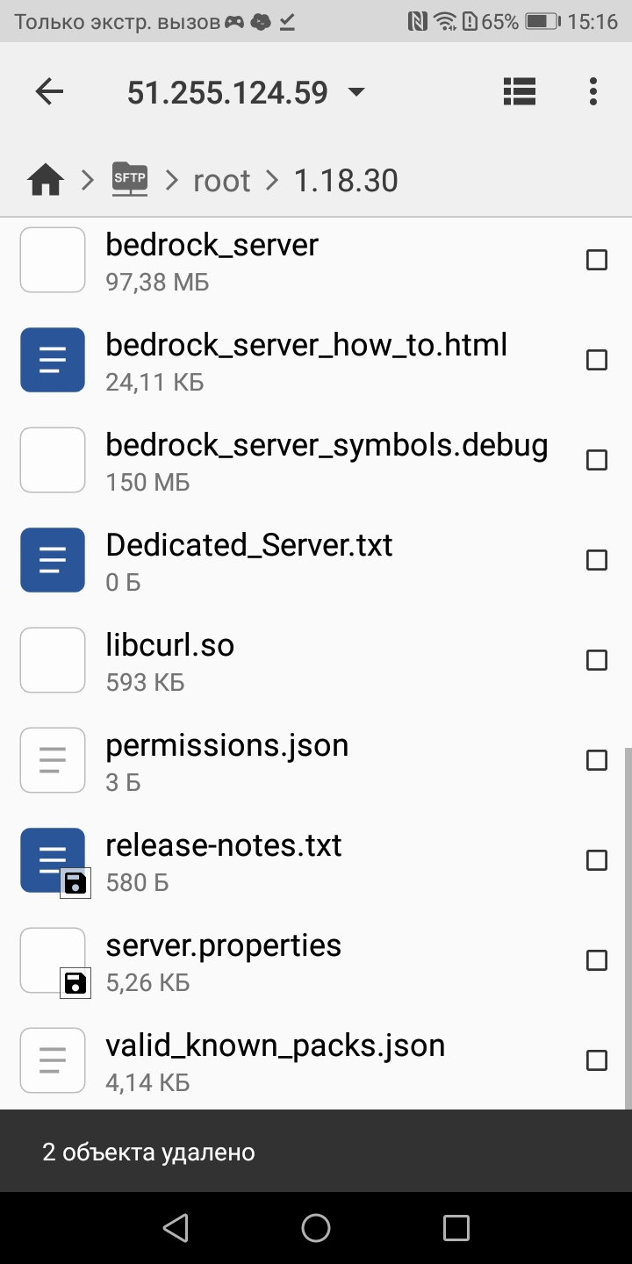Image resolution: width=632 pixels, height=1264 pixels.
Task: Go to home folder icon
Action: (46, 181)
